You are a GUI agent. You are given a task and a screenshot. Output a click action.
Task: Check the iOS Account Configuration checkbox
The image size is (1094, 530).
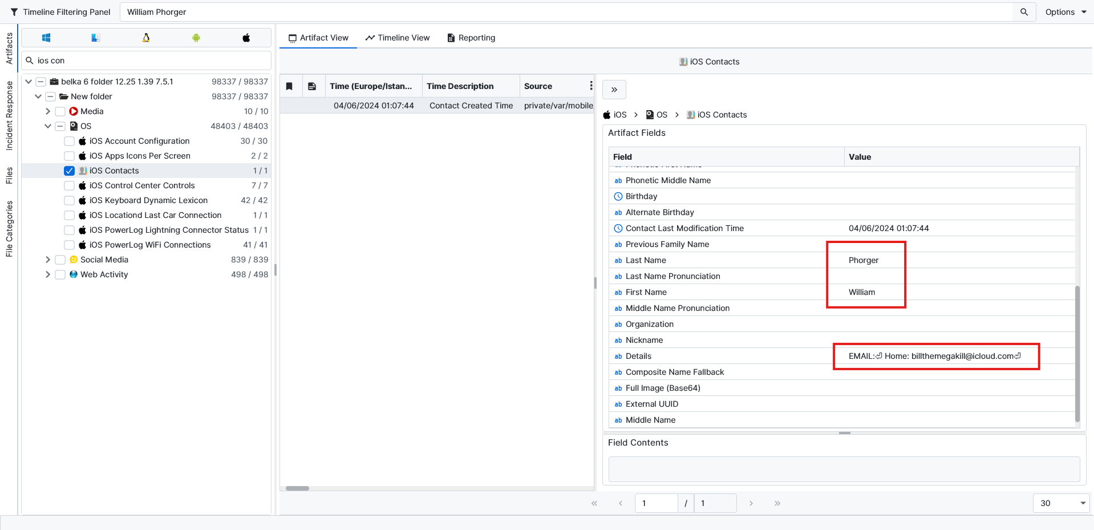coord(70,141)
